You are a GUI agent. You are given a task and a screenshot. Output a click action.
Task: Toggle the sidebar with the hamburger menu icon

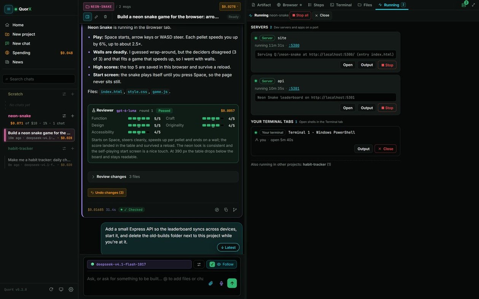pyautogui.click(x=8, y=9)
